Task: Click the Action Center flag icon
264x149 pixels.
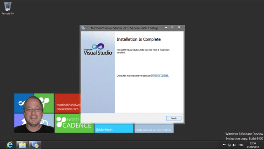Action: [224, 145]
